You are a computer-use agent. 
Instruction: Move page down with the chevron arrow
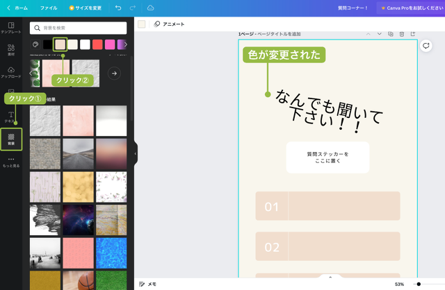coord(380,34)
